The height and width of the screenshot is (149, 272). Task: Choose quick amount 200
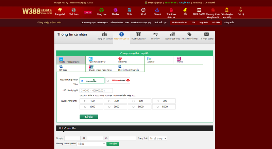(x=109, y=101)
